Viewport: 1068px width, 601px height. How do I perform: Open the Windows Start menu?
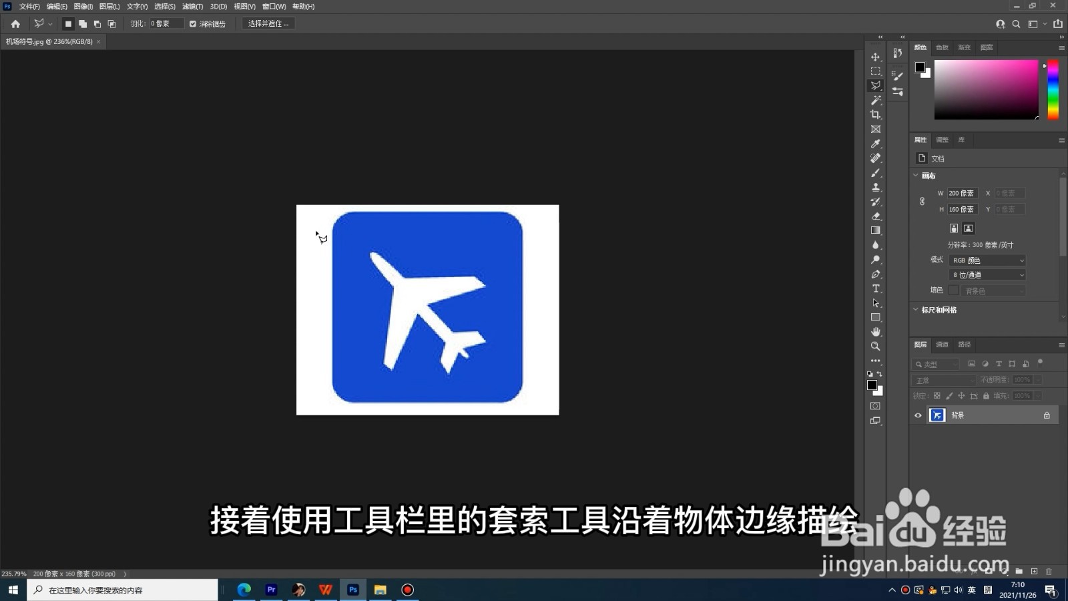pyautogui.click(x=13, y=590)
